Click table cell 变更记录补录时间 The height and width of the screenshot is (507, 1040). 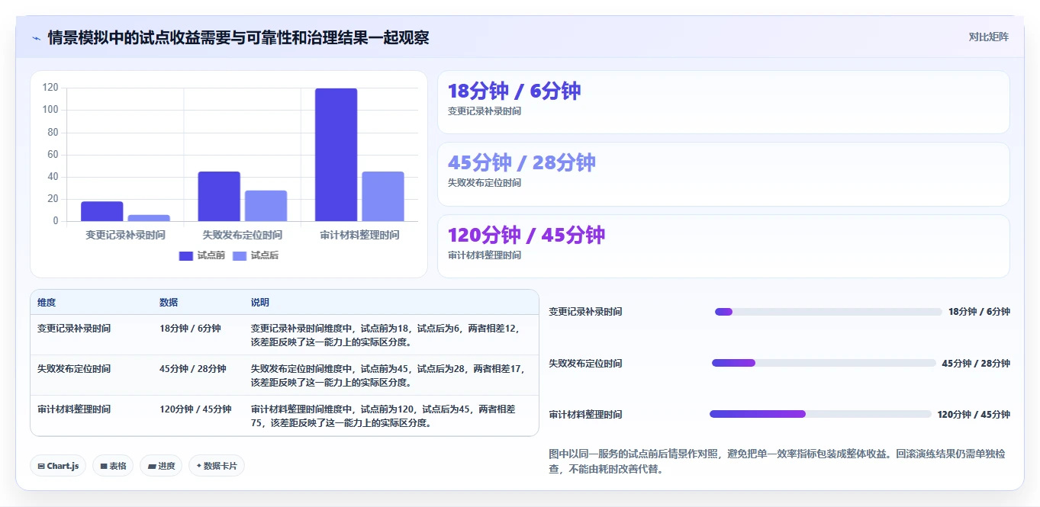point(74,329)
